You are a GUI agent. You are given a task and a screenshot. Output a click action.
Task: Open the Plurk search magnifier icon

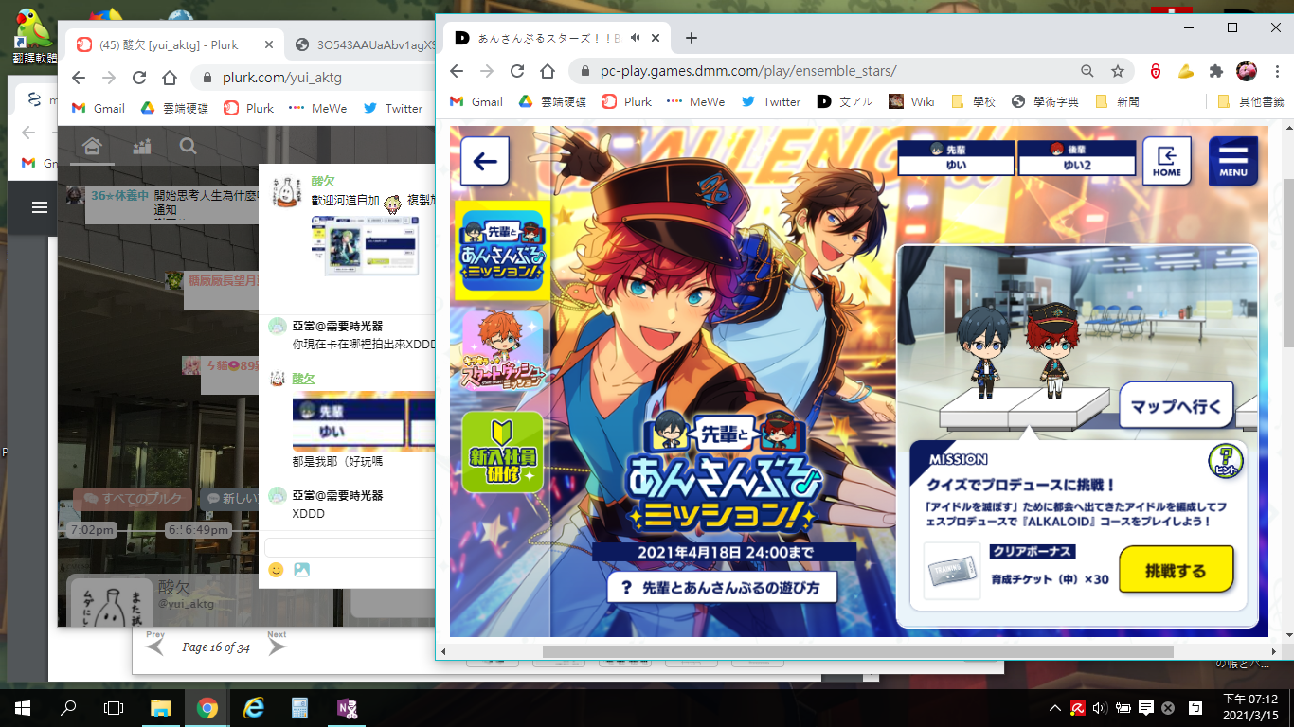[189, 146]
